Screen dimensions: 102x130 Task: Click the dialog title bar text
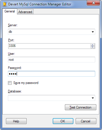(x=40, y=4)
